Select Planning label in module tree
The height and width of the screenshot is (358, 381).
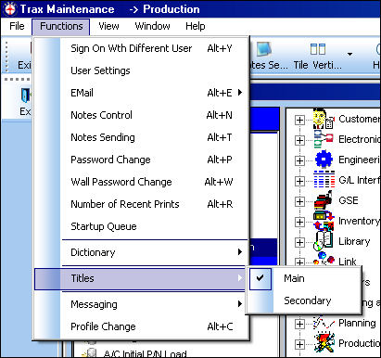tap(357, 323)
